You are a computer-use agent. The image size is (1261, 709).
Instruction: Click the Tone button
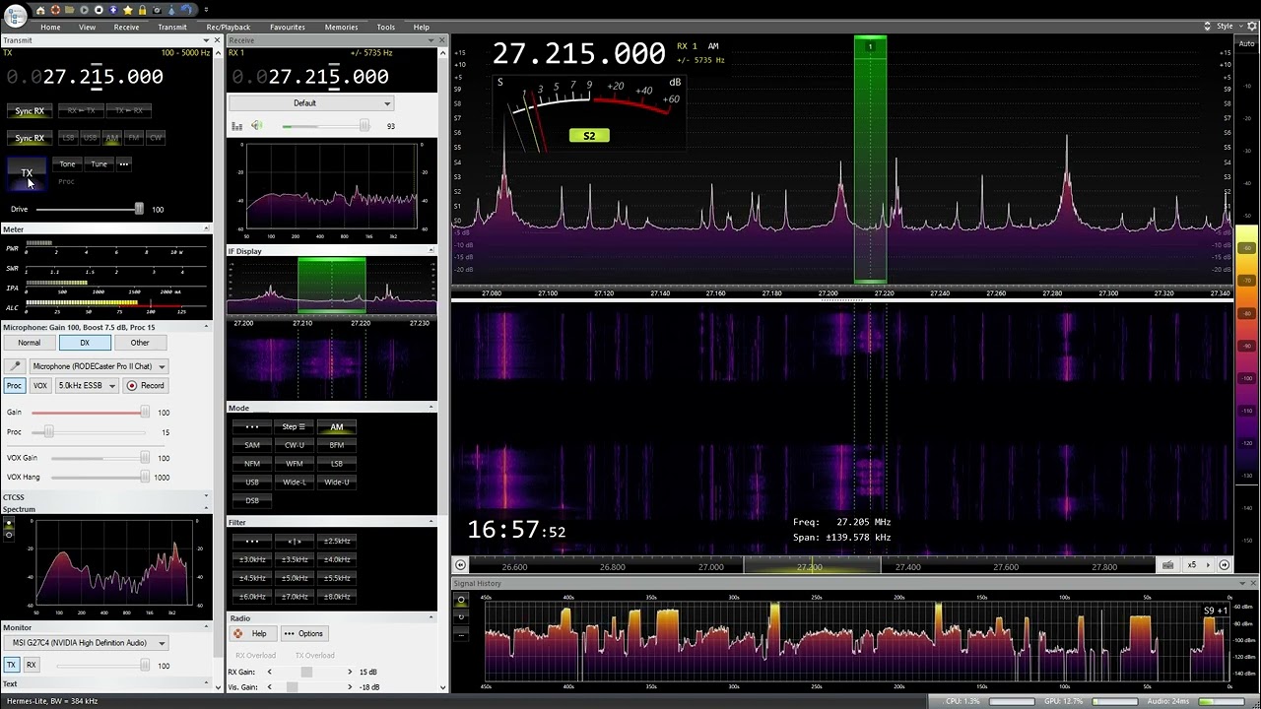point(67,164)
